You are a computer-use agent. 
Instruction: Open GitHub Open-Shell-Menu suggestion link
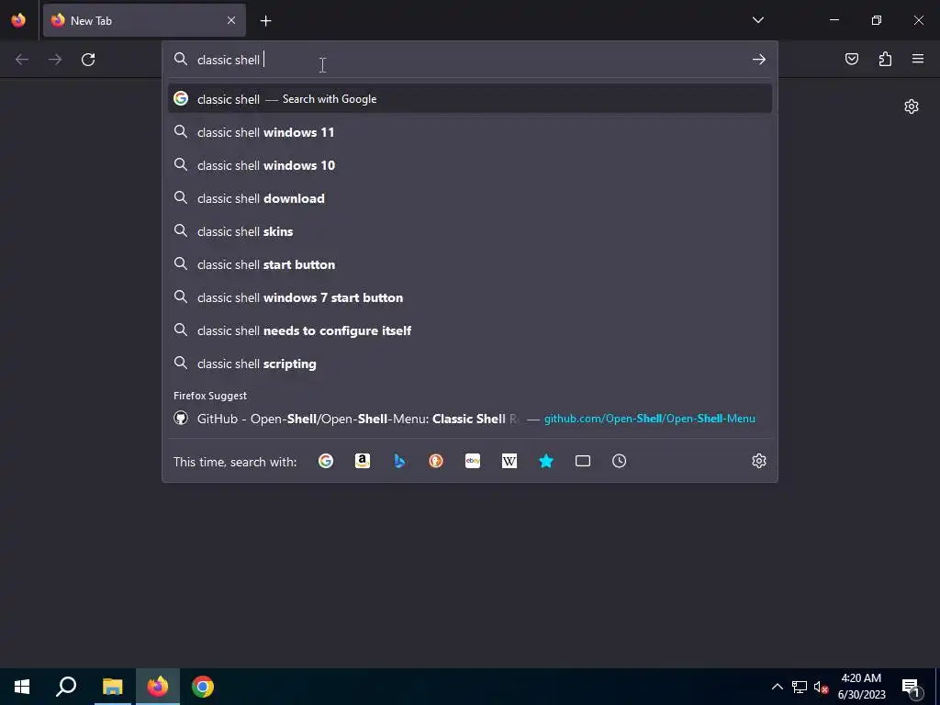tap(470, 419)
